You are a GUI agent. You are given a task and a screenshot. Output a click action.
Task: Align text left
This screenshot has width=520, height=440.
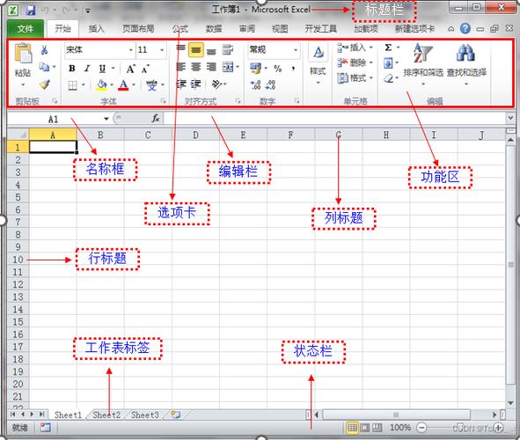(180, 67)
